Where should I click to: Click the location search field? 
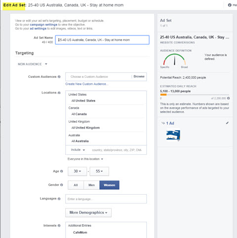coord(117,150)
